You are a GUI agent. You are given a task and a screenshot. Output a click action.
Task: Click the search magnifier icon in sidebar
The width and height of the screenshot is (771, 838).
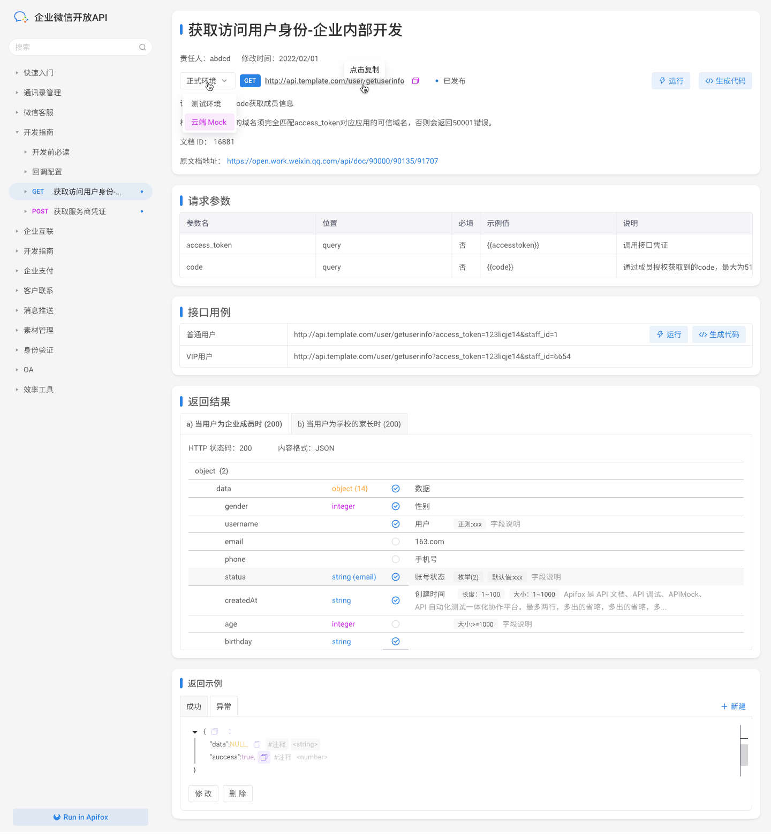coord(142,47)
